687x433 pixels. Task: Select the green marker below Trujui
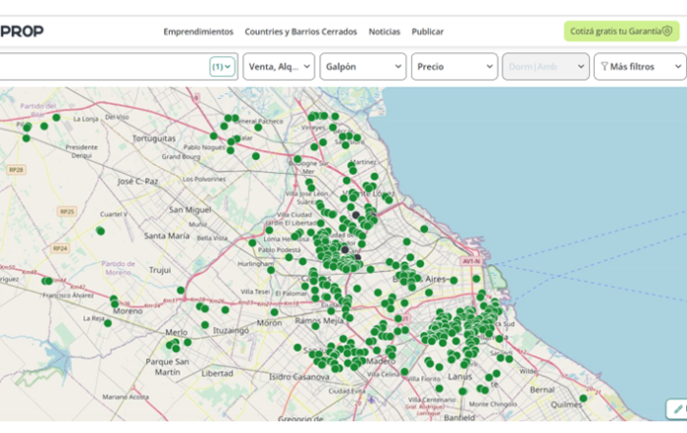[x=181, y=291]
